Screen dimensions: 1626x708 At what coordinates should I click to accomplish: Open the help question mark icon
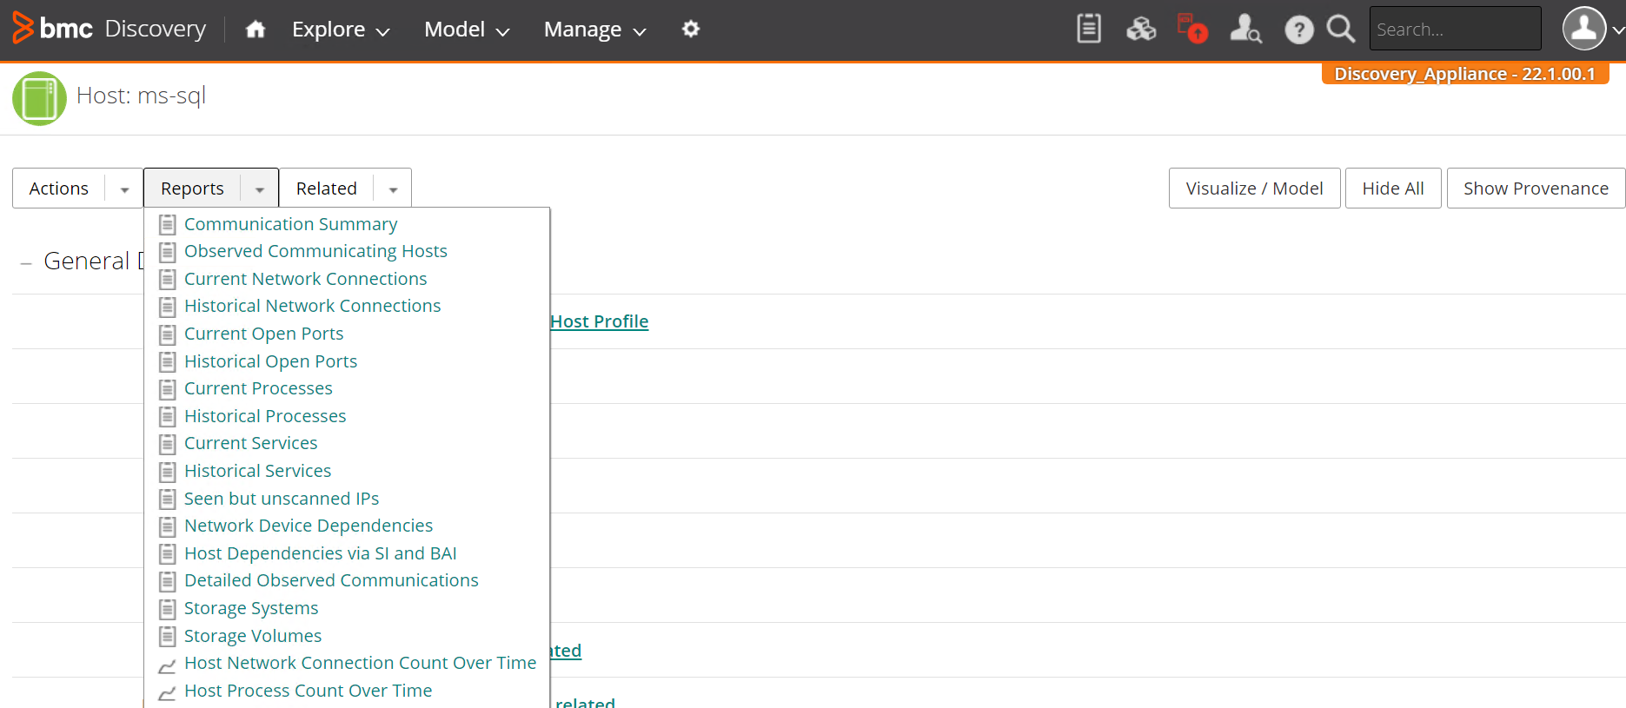1299,30
